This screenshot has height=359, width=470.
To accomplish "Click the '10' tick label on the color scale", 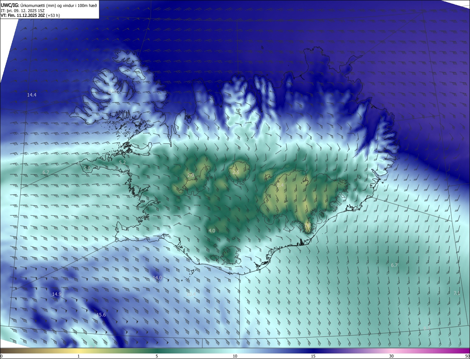I will (235, 356).
